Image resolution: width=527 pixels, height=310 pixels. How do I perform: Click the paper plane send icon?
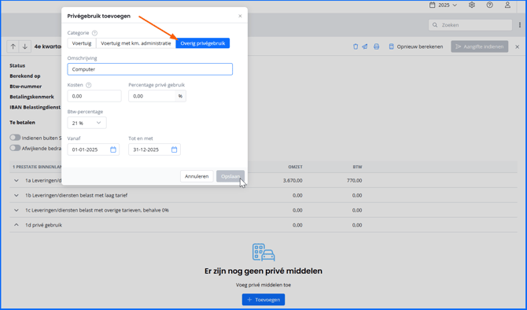[365, 46]
